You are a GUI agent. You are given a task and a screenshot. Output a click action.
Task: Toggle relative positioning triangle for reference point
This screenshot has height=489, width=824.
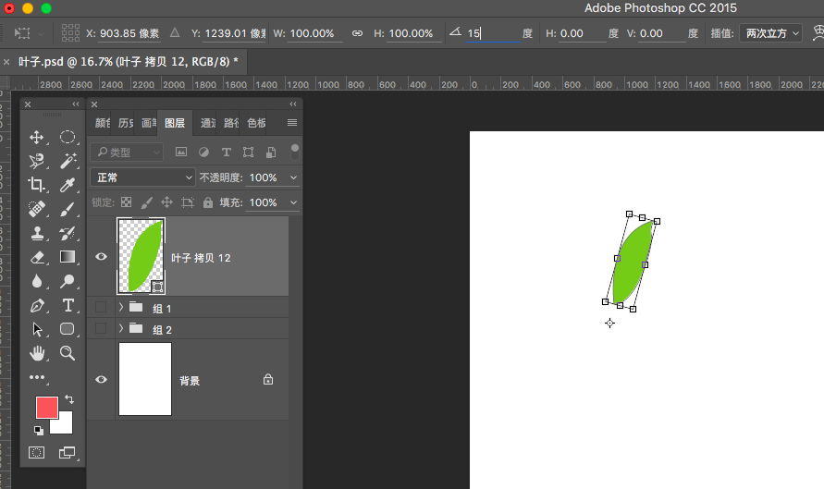(x=175, y=33)
